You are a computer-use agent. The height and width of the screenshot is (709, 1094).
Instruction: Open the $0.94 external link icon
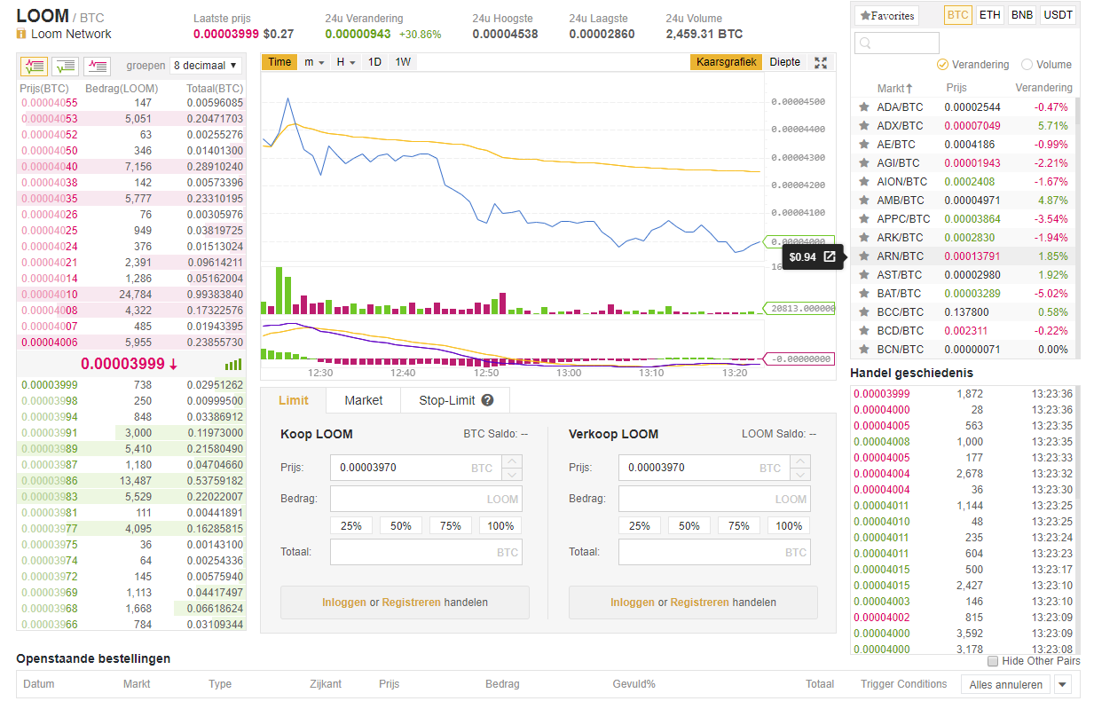coord(830,257)
